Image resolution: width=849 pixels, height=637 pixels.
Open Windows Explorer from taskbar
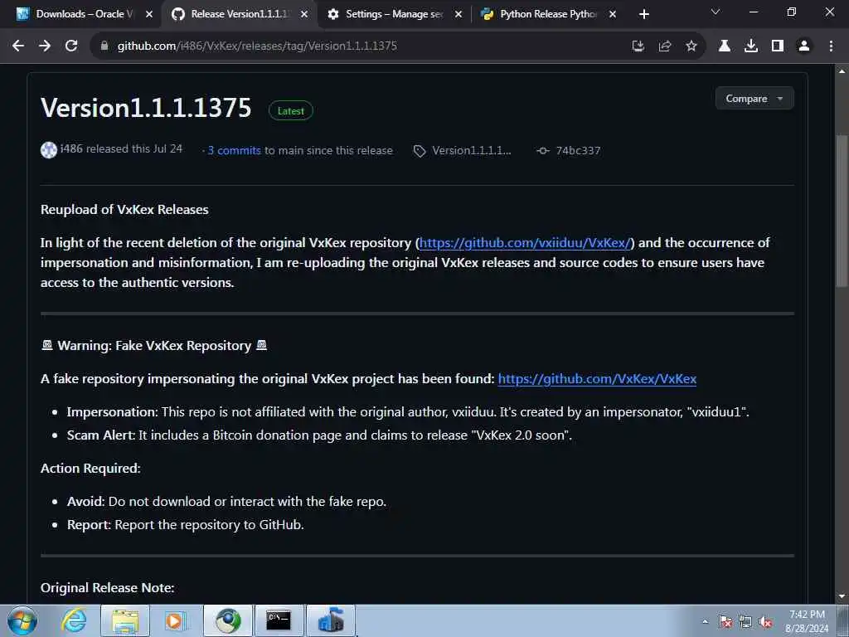[x=124, y=620]
